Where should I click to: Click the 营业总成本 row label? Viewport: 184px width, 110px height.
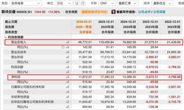18,52
